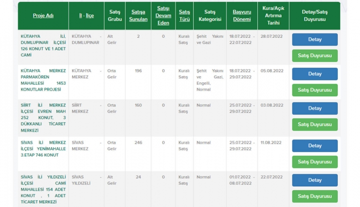Sort table by Proje Adı header
The height and width of the screenshot is (207, 360).
tap(42, 16)
